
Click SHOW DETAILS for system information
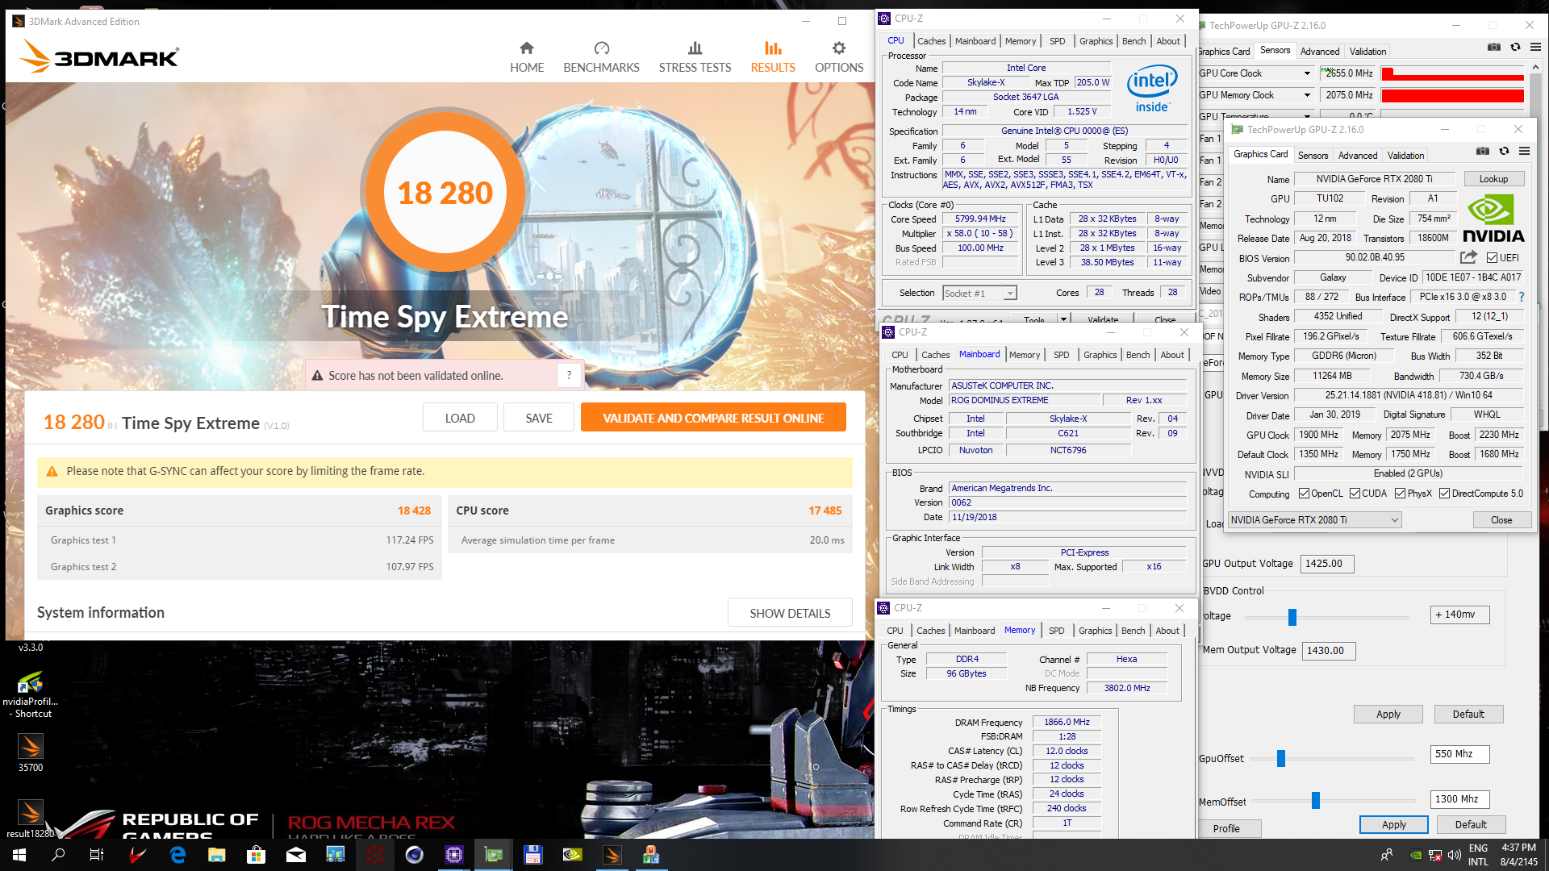pos(790,613)
